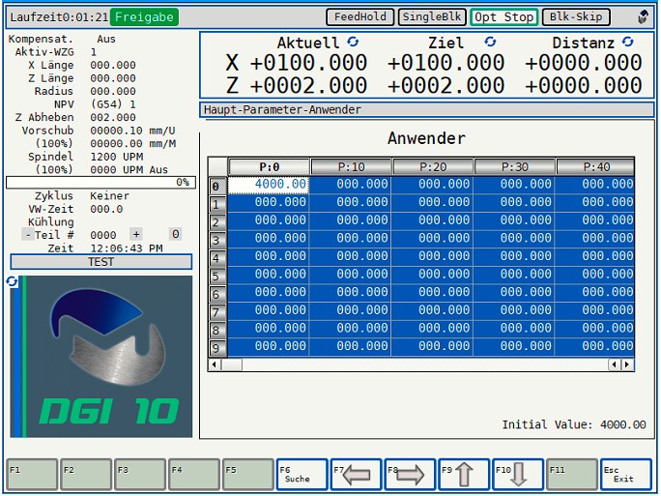This screenshot has height=496, width=661.
Task: Click the P:40 cell in row 9
Action: point(595,347)
